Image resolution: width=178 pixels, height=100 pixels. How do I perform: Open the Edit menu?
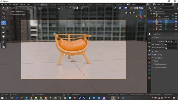pyautogui.click(x=10, y=4)
